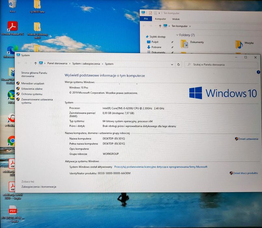Click properties checkmark icon in Ten komputer title bar
This screenshot has height=228, width=262.
[150, 13]
